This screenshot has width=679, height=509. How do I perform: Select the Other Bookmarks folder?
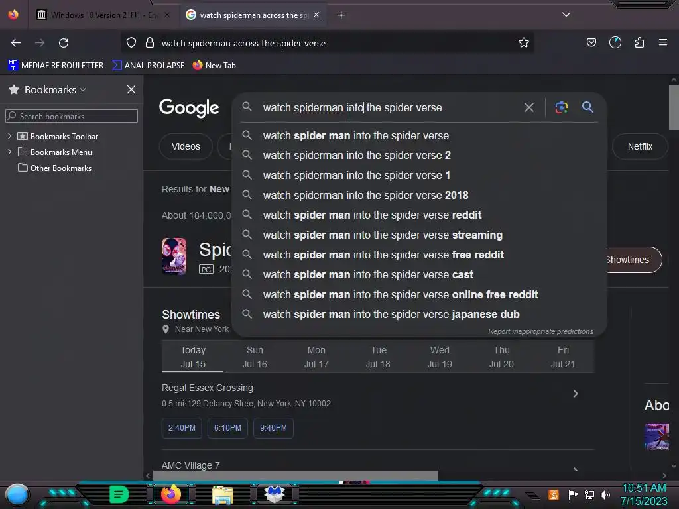pos(54,168)
